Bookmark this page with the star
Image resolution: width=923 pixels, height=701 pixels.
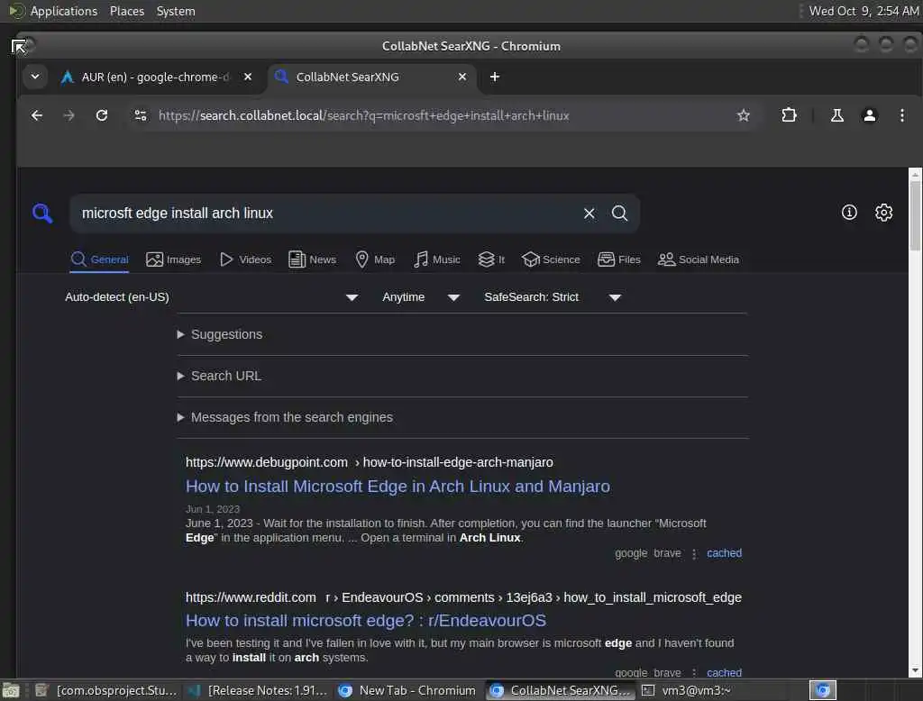pos(744,115)
